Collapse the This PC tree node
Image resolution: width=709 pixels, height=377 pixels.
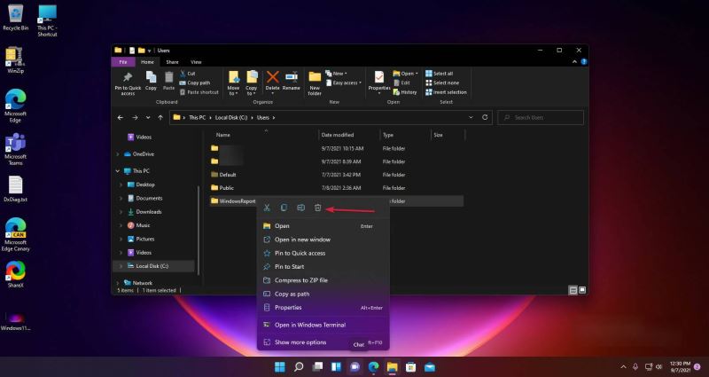120,170
